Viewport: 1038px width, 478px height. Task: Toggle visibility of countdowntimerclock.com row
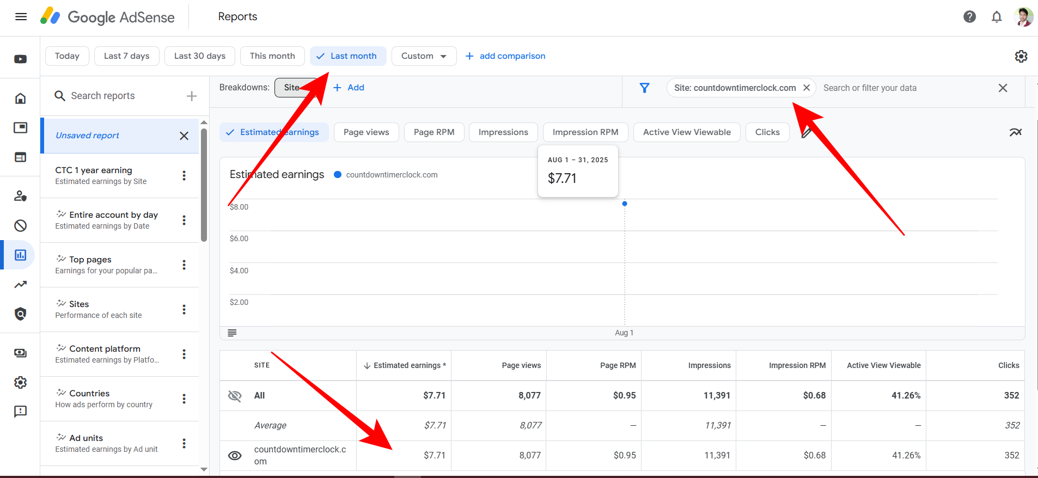coord(235,456)
